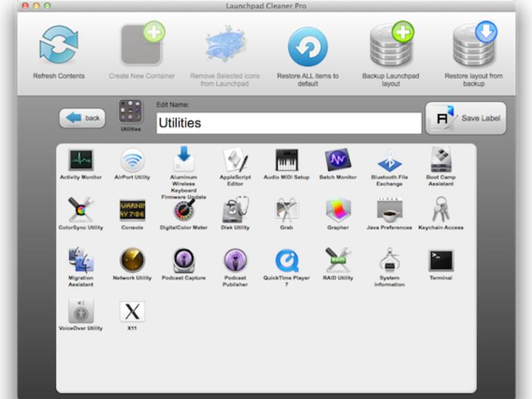
Task: Click Remove Selected icons from Launchpad
Action: point(225,44)
